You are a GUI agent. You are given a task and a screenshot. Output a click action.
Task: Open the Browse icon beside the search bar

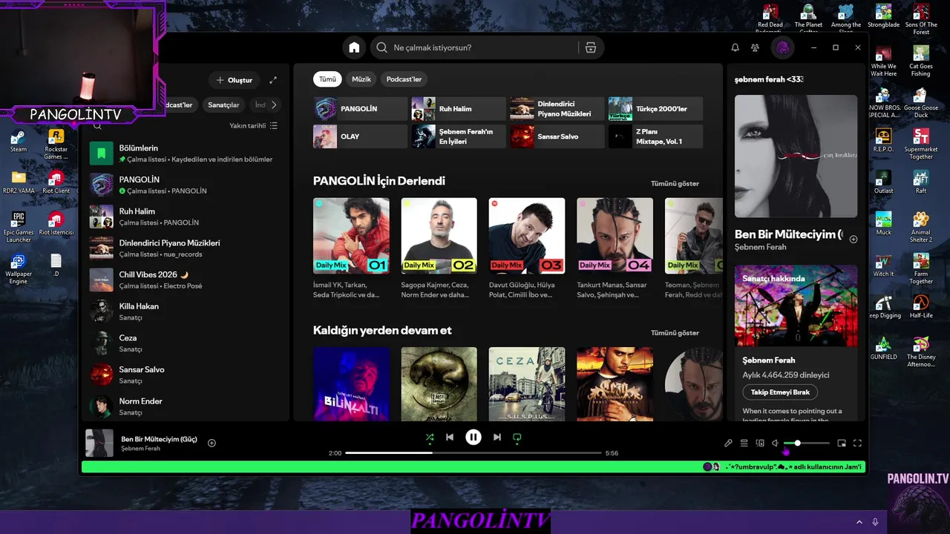click(x=591, y=47)
